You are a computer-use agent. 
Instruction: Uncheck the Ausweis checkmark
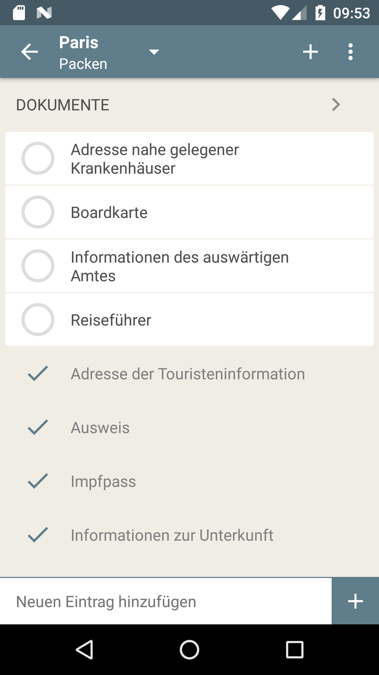tap(38, 427)
